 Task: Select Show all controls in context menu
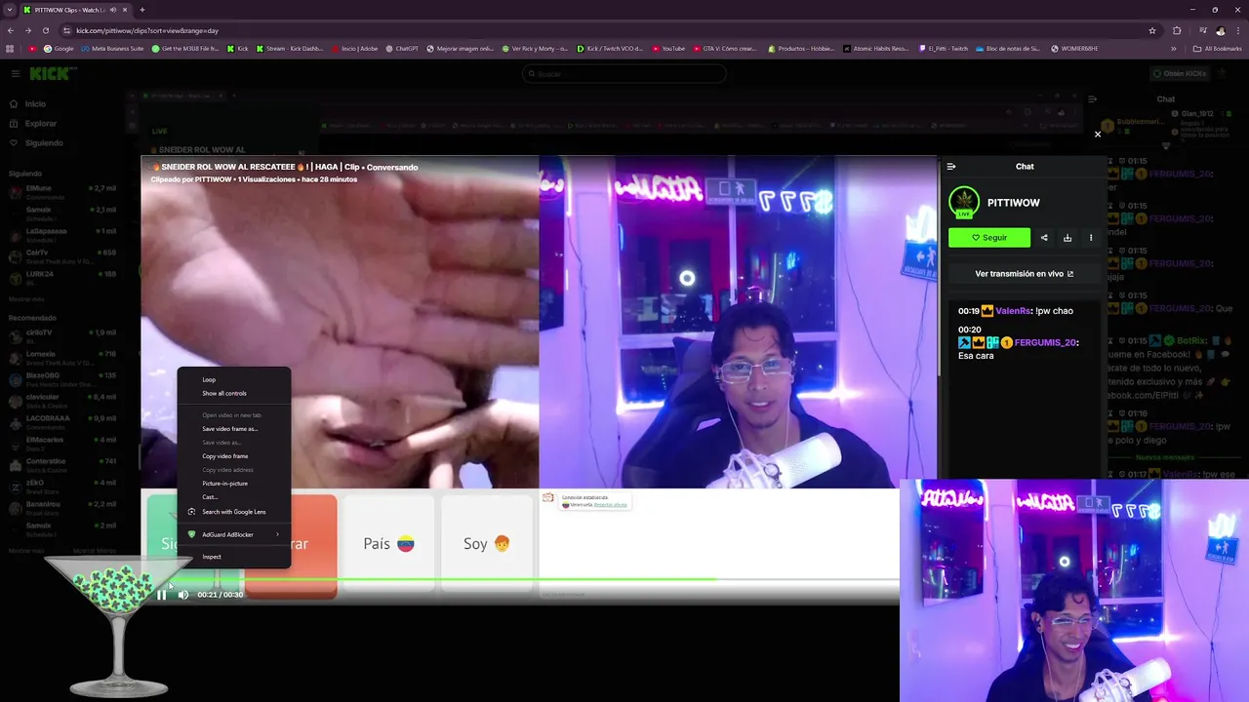tap(234, 393)
